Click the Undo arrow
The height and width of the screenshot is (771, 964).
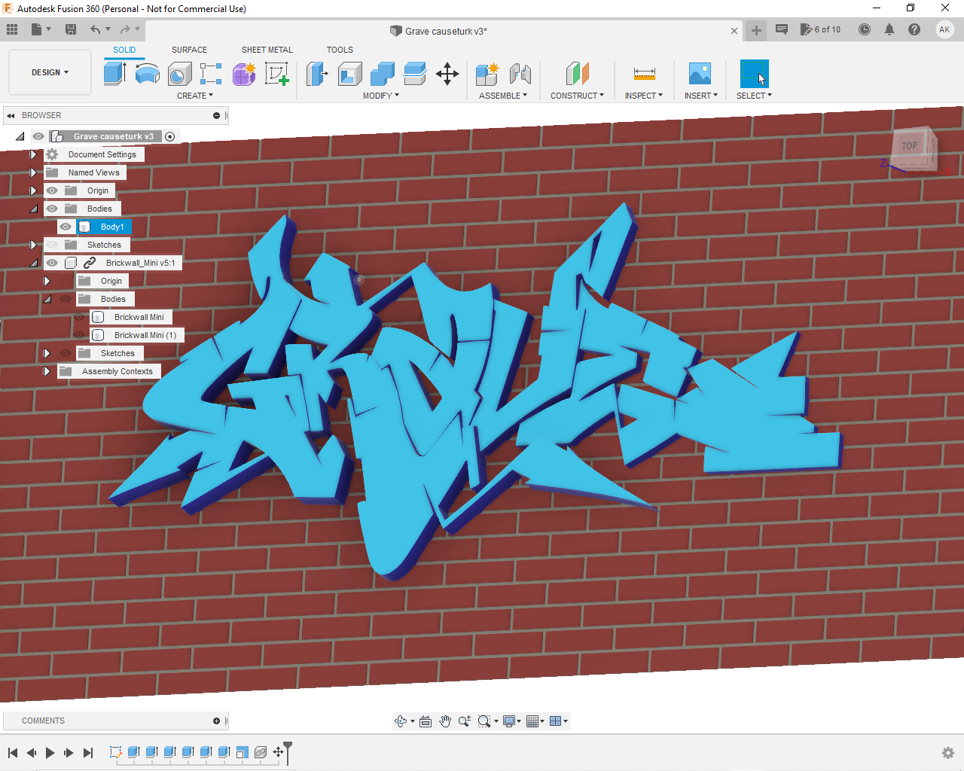[96, 29]
